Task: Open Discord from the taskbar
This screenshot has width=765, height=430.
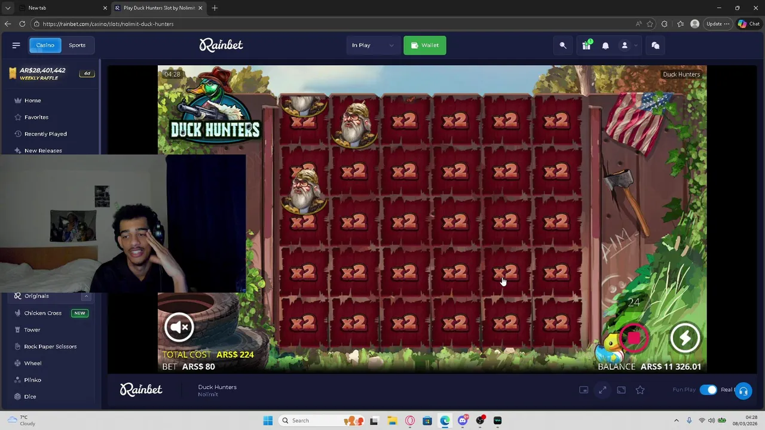Action: (x=463, y=420)
